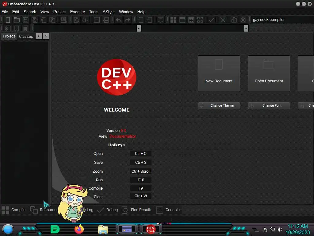This screenshot has width=314, height=236.
Task: Click the Profile analysis chart icon
Action: pos(234,20)
